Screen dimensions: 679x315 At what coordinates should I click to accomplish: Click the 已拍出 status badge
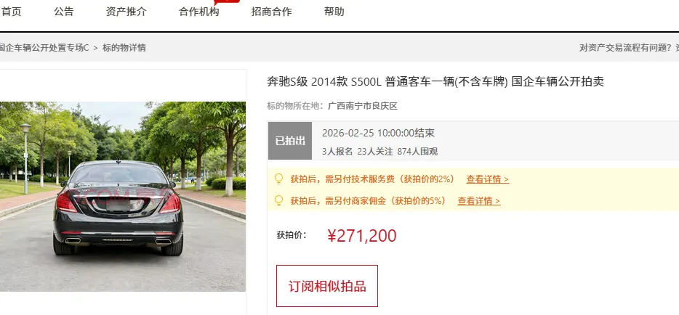coord(290,141)
